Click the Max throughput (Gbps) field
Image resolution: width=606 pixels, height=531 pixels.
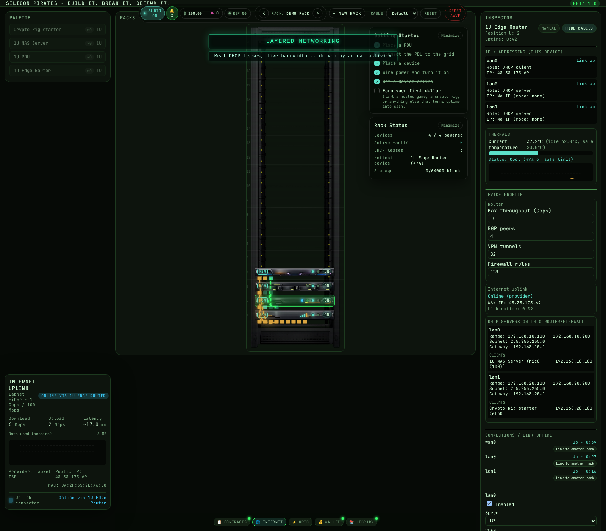point(541,218)
